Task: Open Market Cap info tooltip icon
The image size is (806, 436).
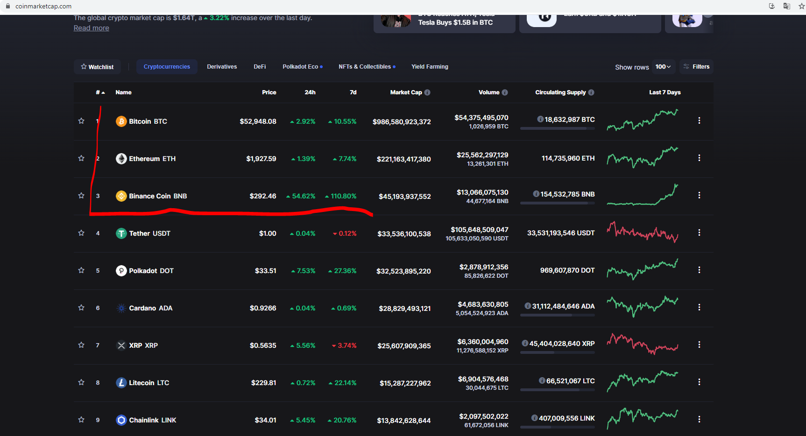Action: coord(427,92)
